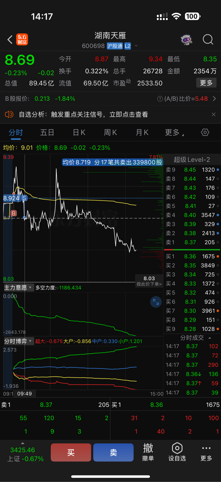Open the chart settings gear icon
This screenshot has width=221, height=482.
point(205,132)
